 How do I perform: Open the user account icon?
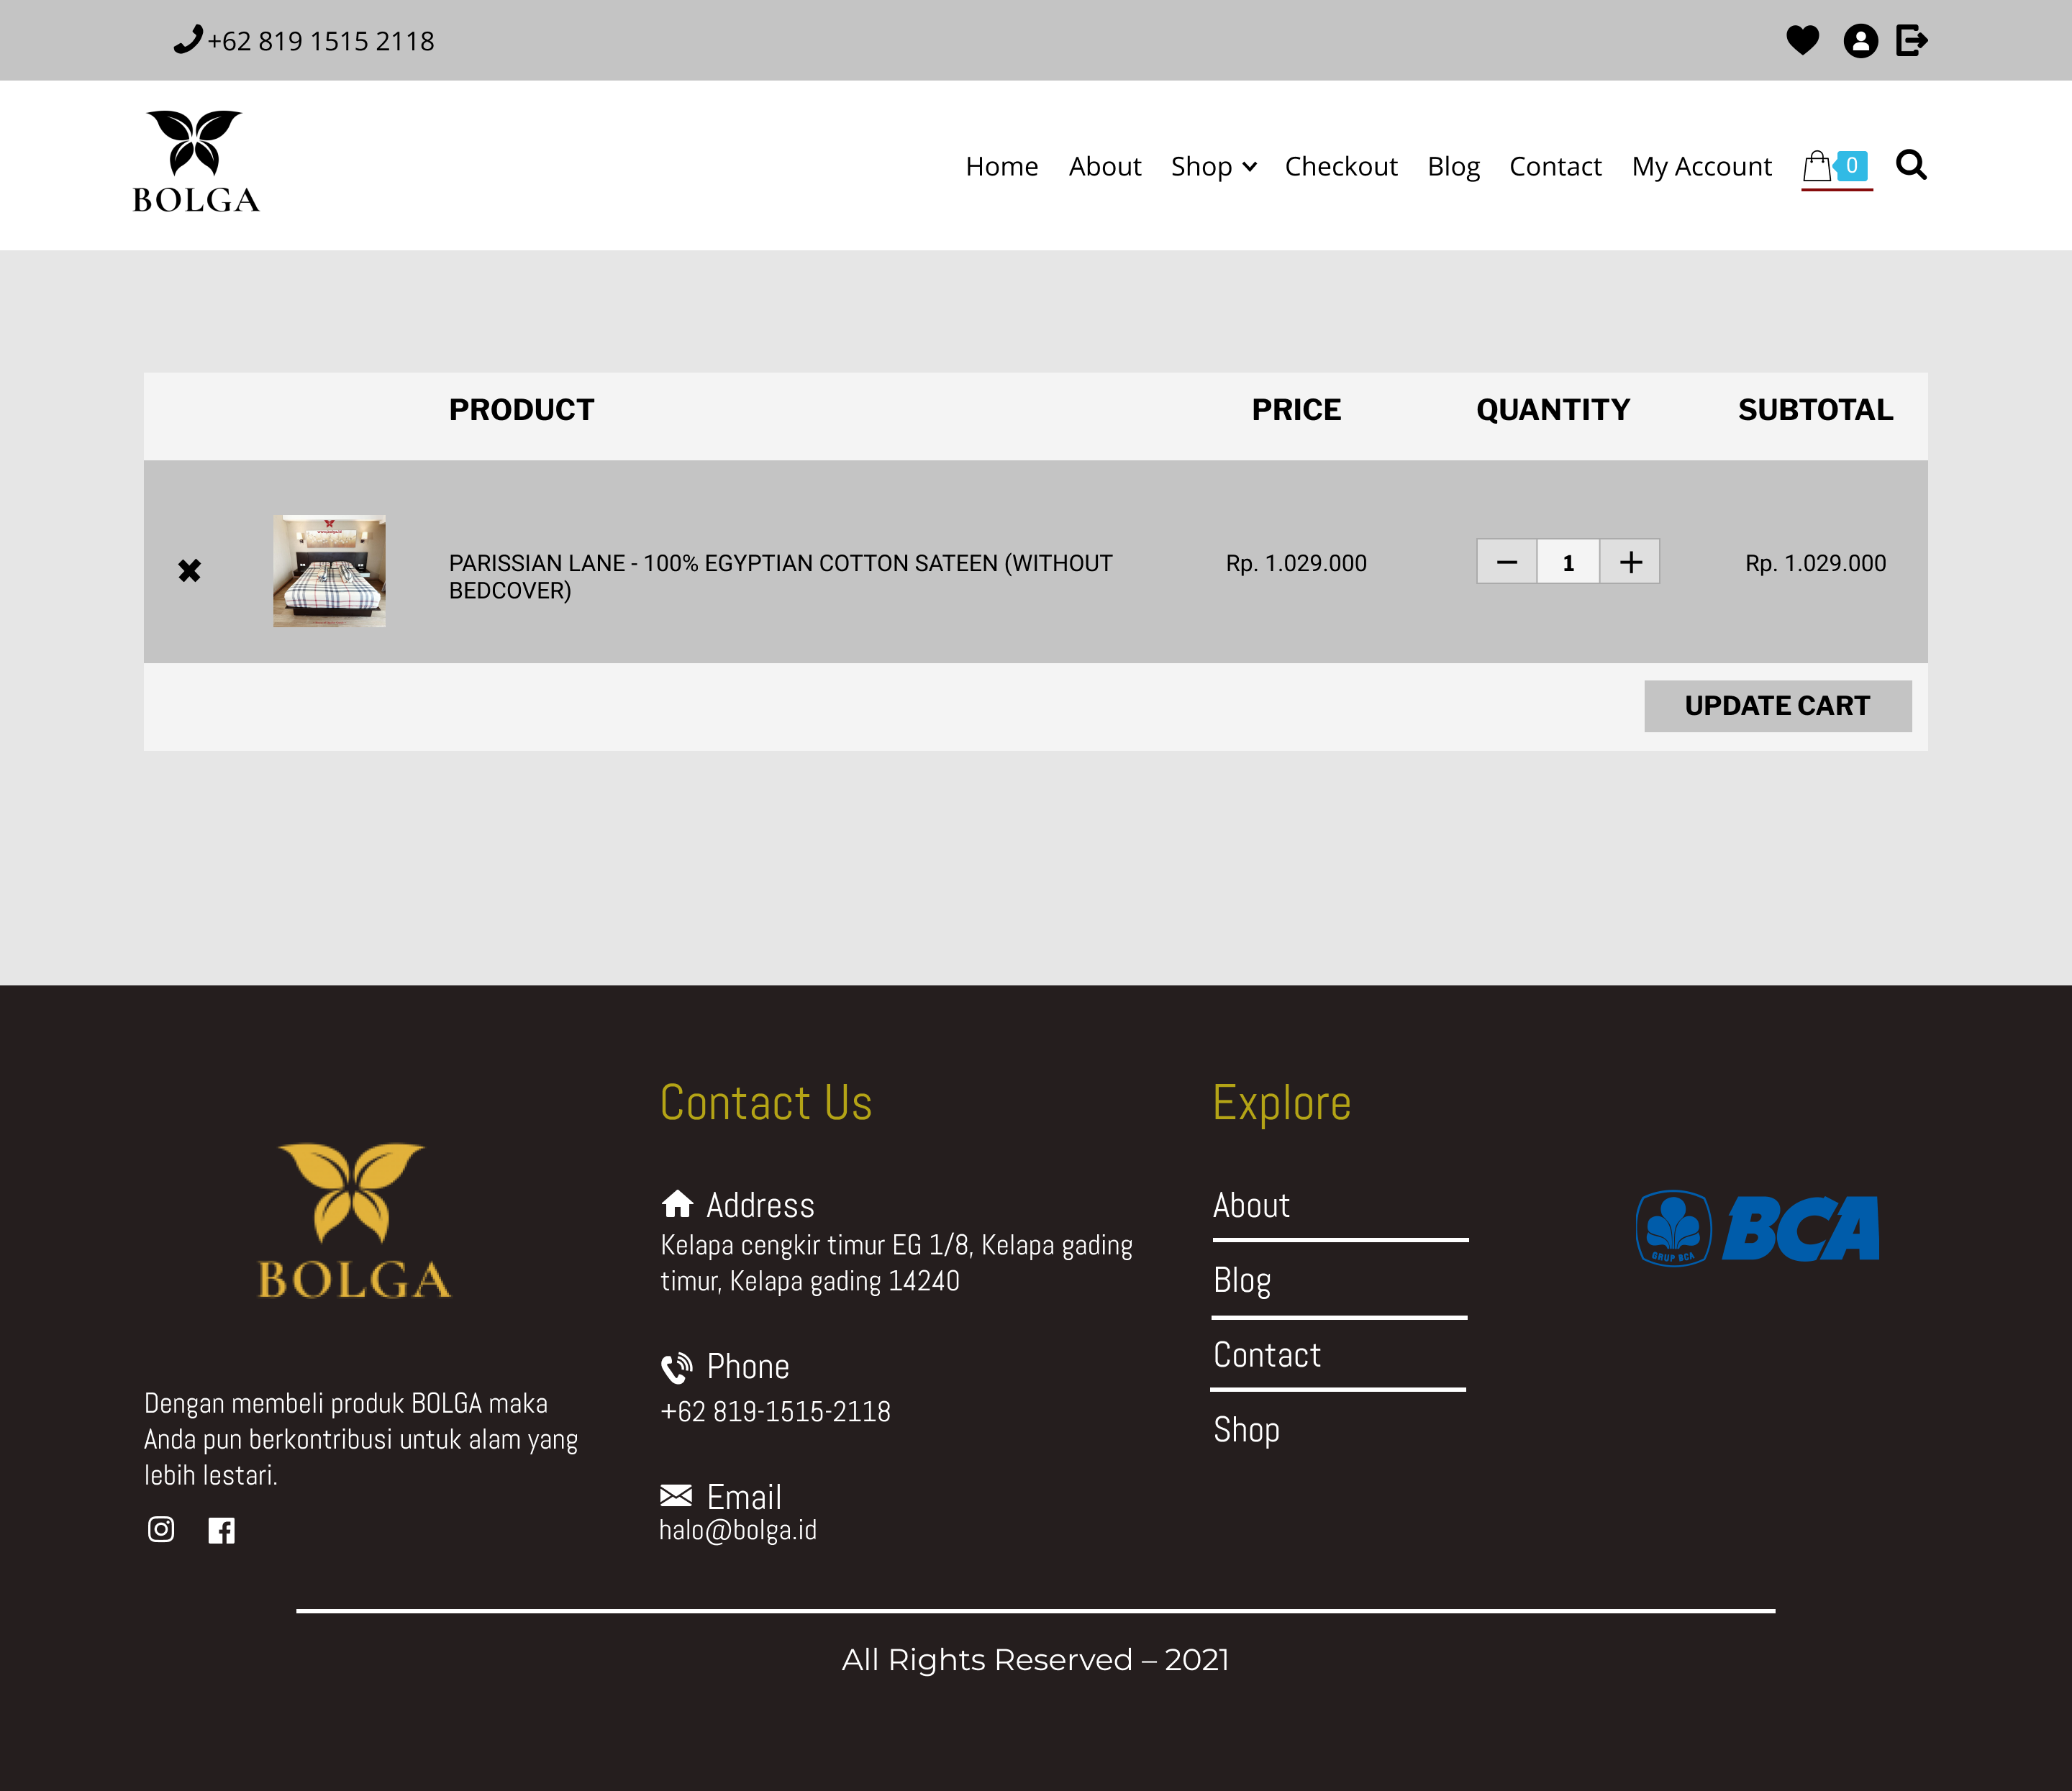[x=1860, y=41]
